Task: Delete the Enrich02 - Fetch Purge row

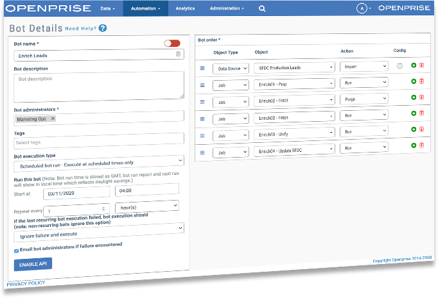Action: [x=421, y=97]
